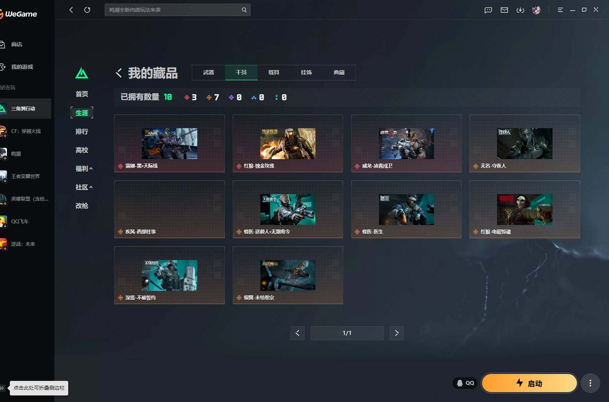Image resolution: width=609 pixels, height=402 pixels.
Task: Open the user avatar profile
Action: pos(536,10)
